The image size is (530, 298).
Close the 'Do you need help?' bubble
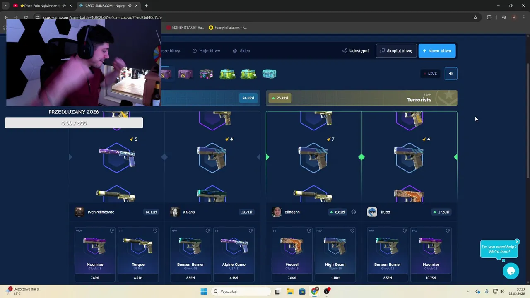[x=517, y=242]
